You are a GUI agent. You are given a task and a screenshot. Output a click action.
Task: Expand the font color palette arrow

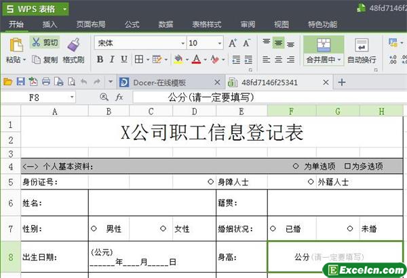(x=205, y=60)
